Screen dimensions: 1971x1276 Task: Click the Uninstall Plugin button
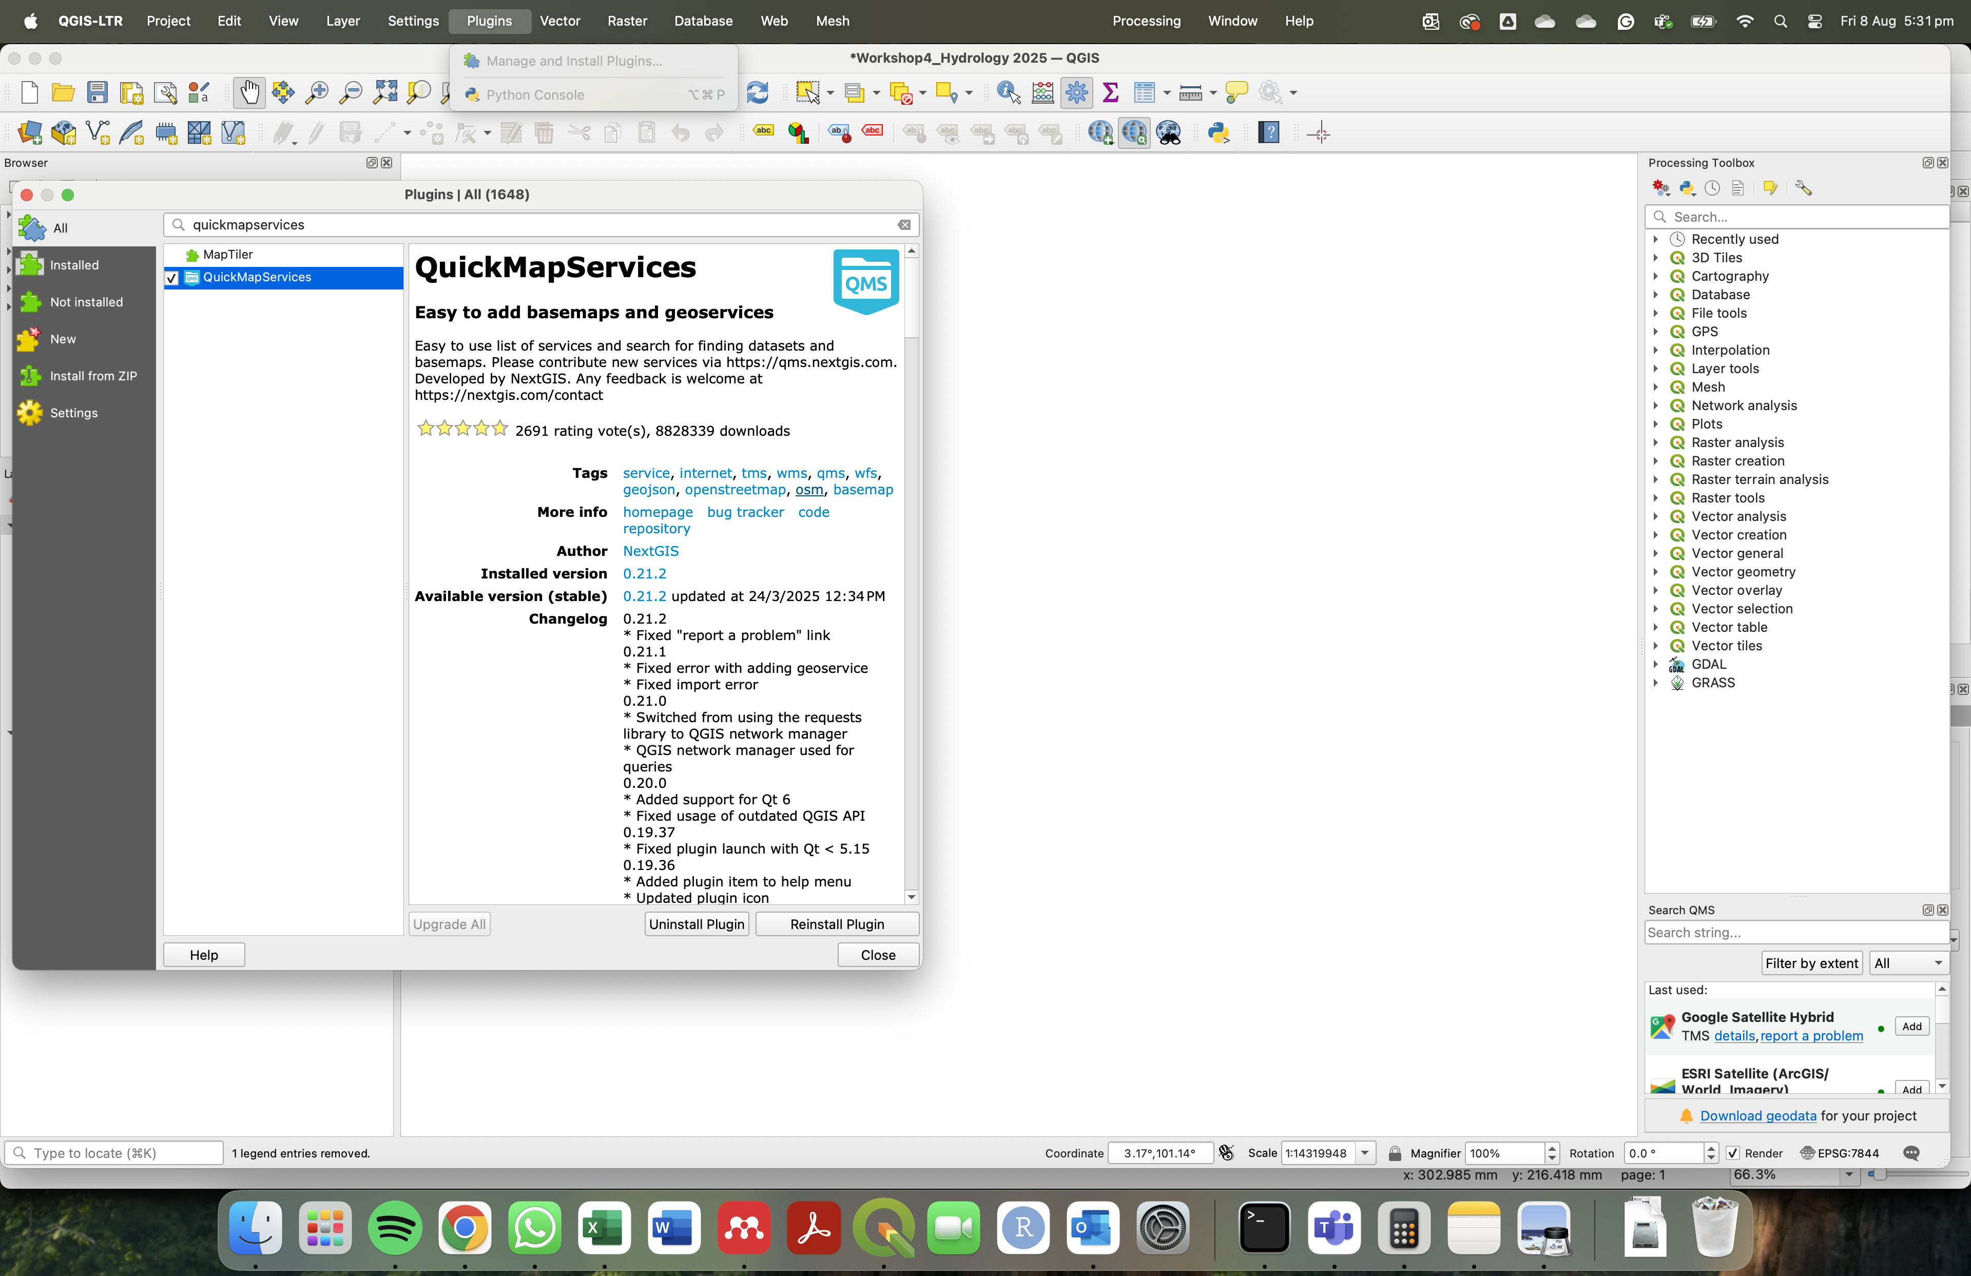pos(697,924)
